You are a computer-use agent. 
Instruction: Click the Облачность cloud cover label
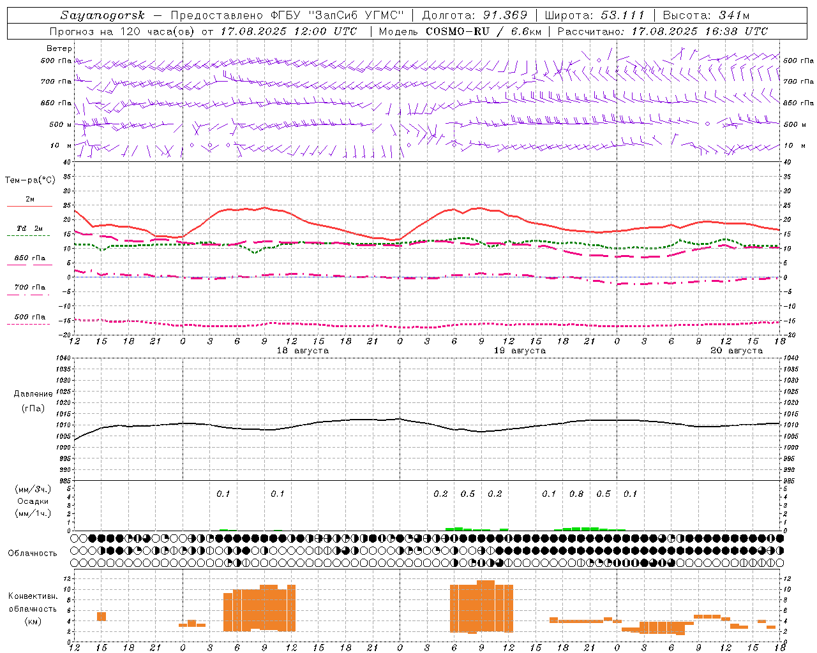click(x=33, y=553)
